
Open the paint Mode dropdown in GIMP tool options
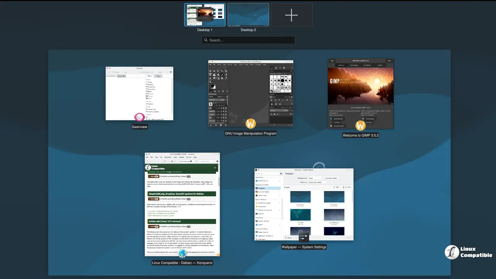221,97
